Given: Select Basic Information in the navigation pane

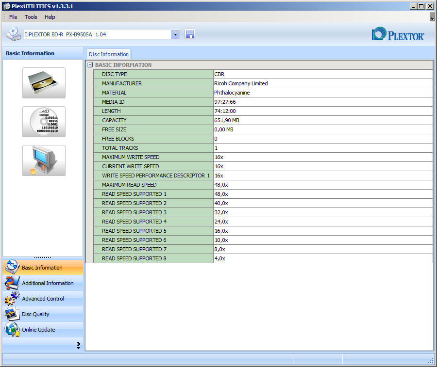Looking at the screenshot, I should click(x=43, y=268).
